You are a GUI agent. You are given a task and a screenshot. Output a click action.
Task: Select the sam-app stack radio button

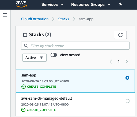pos(127,78)
